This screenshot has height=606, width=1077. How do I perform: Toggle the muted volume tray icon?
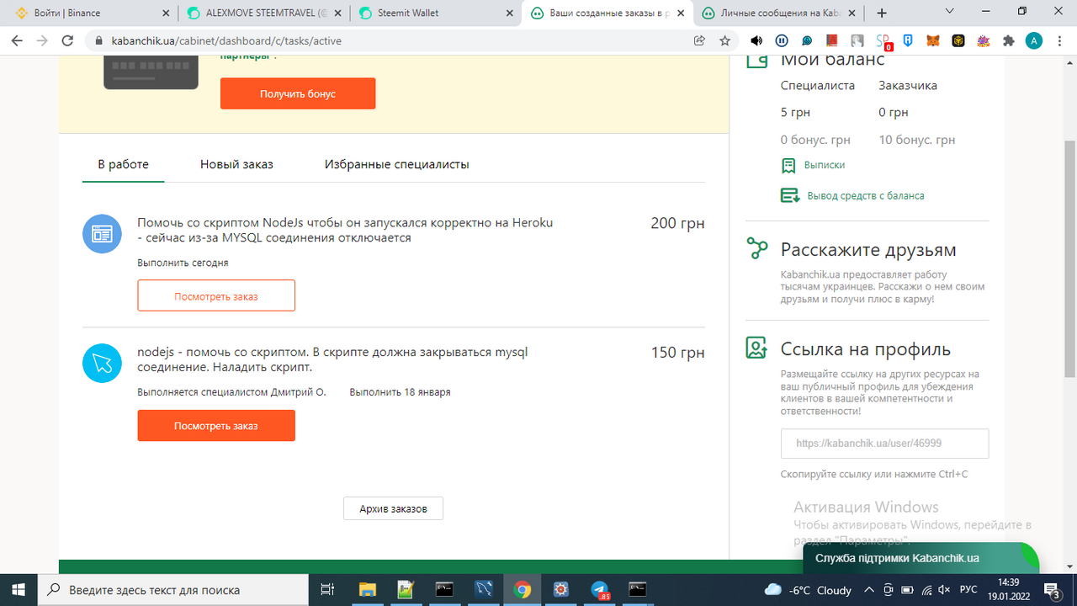coord(944,589)
